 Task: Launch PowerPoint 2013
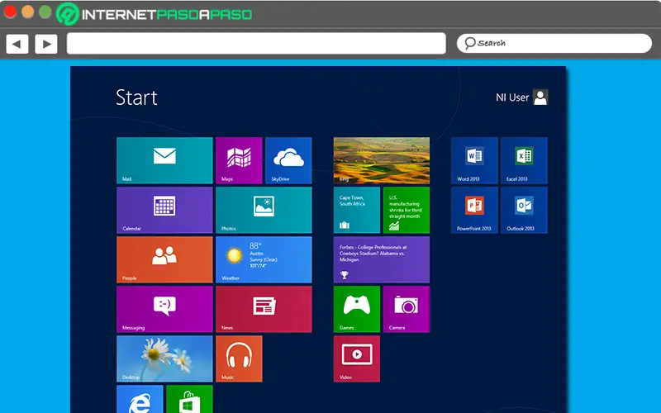tap(474, 210)
